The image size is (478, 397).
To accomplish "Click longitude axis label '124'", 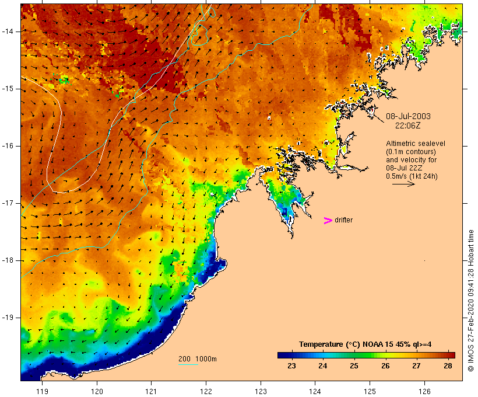I will coord(315,391).
